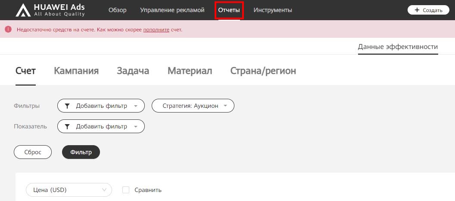
Task: Apply filters with the dark Фильтр button
Action: click(81, 152)
